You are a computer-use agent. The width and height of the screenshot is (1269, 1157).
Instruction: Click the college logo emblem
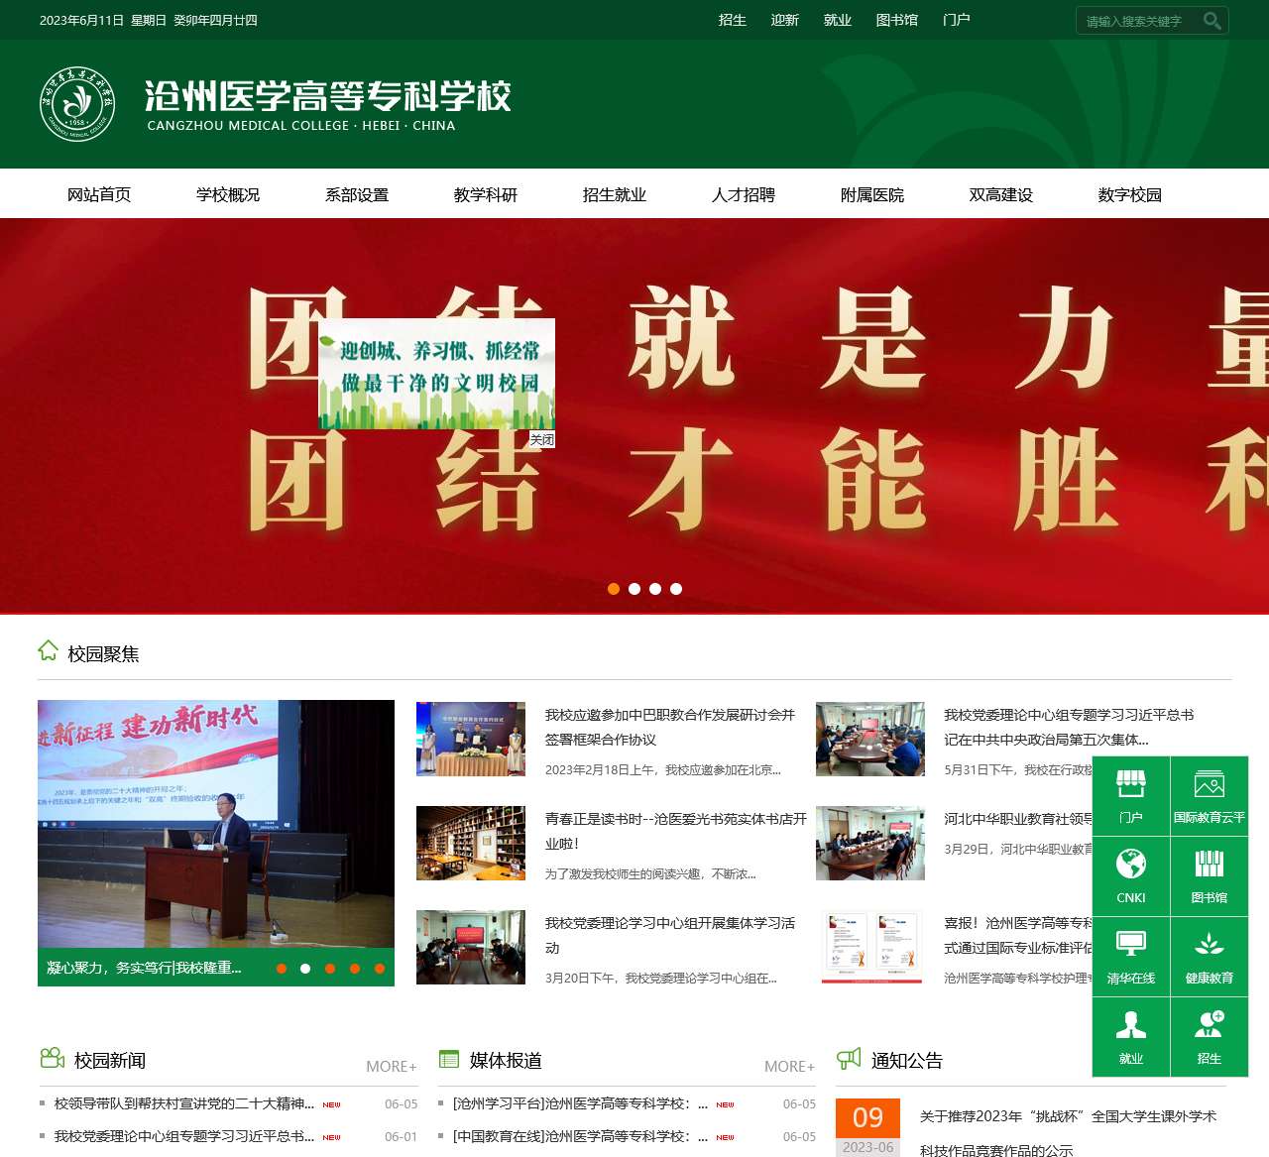click(x=77, y=104)
